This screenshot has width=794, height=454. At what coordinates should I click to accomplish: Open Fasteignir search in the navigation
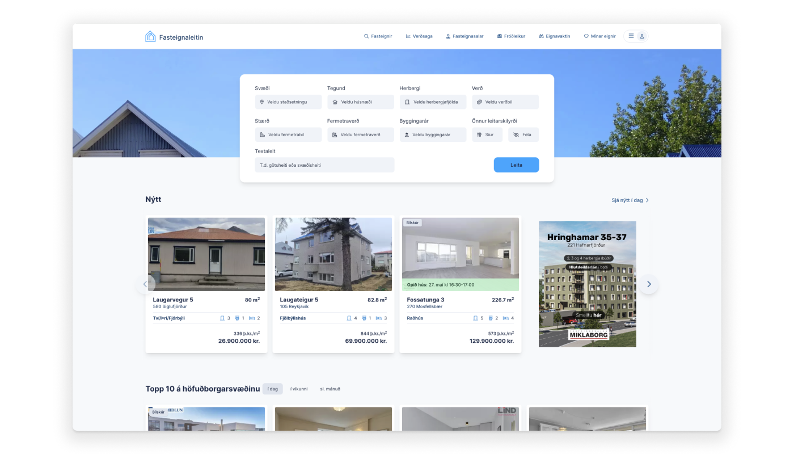click(378, 36)
